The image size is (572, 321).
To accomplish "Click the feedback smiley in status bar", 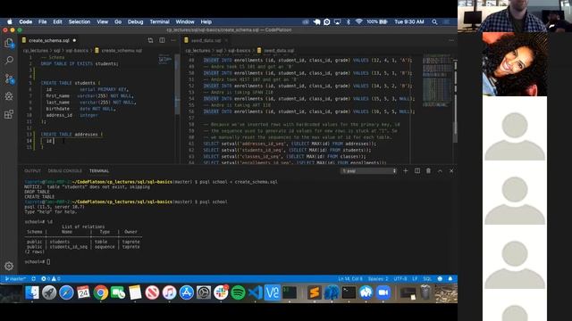I will pos(440,279).
